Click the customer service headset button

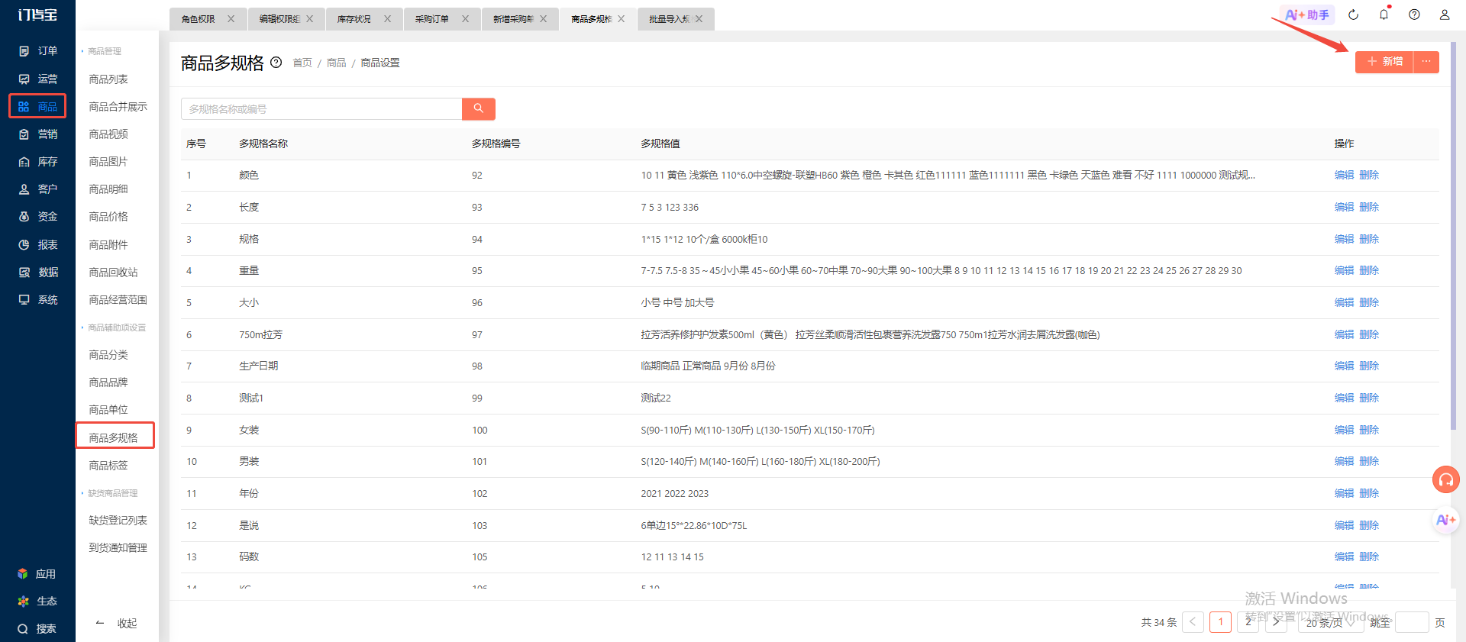1446,480
